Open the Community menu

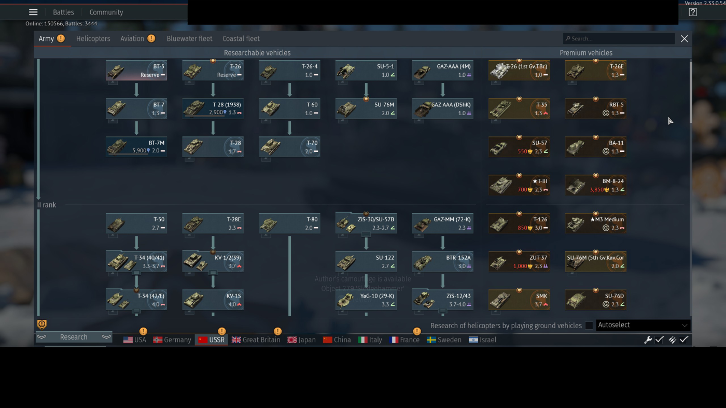(x=106, y=12)
